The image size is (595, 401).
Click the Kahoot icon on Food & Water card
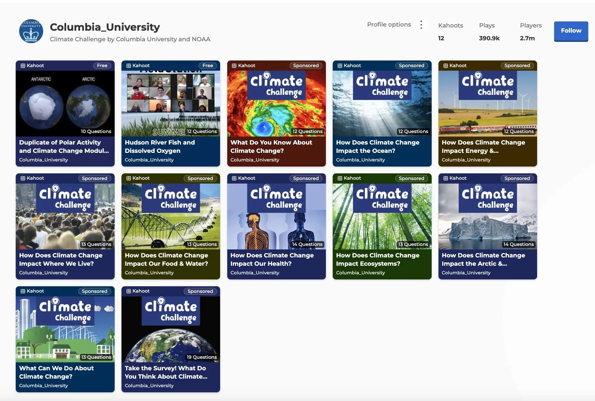(x=128, y=178)
